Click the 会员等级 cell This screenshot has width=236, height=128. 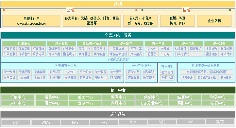point(9,78)
